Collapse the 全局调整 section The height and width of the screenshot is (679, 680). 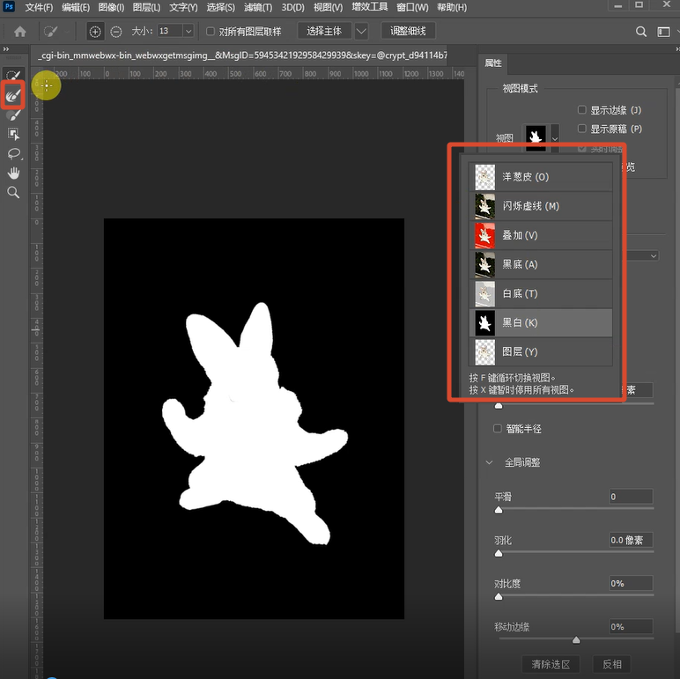click(489, 462)
